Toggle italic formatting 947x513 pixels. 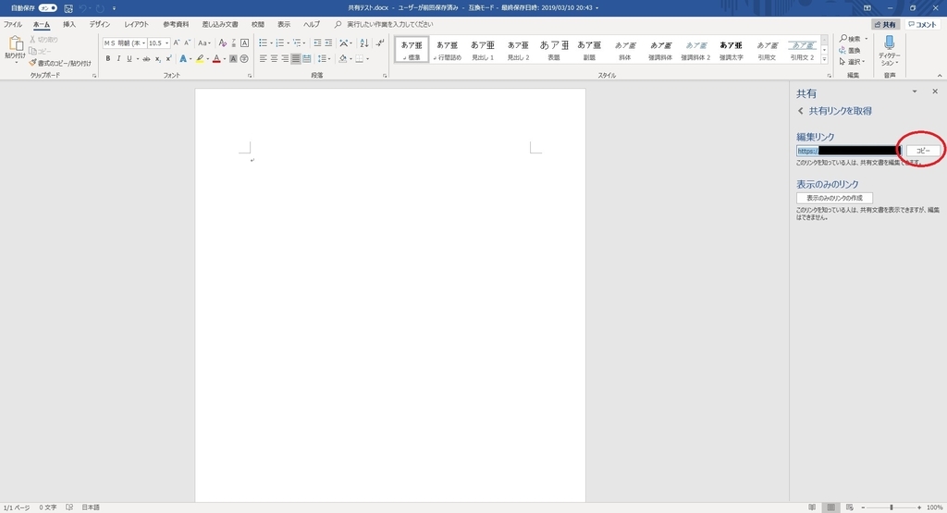118,58
